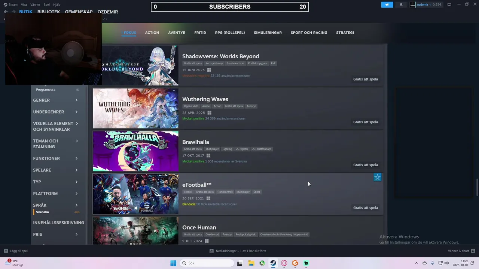Open the ozdemir account dropdown
This screenshot has height=269, width=479.
click(425, 4)
